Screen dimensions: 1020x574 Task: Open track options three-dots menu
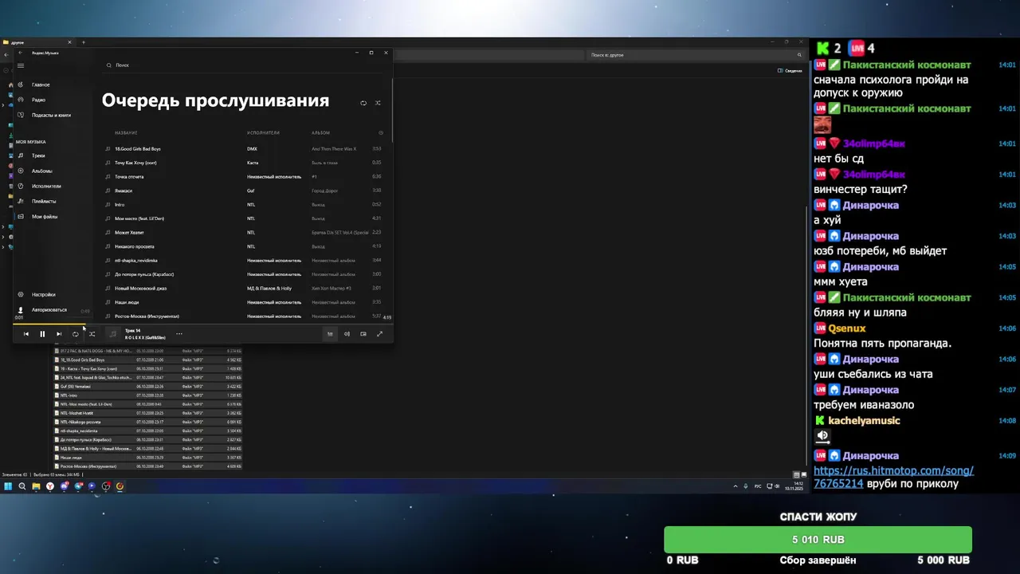[x=179, y=334]
